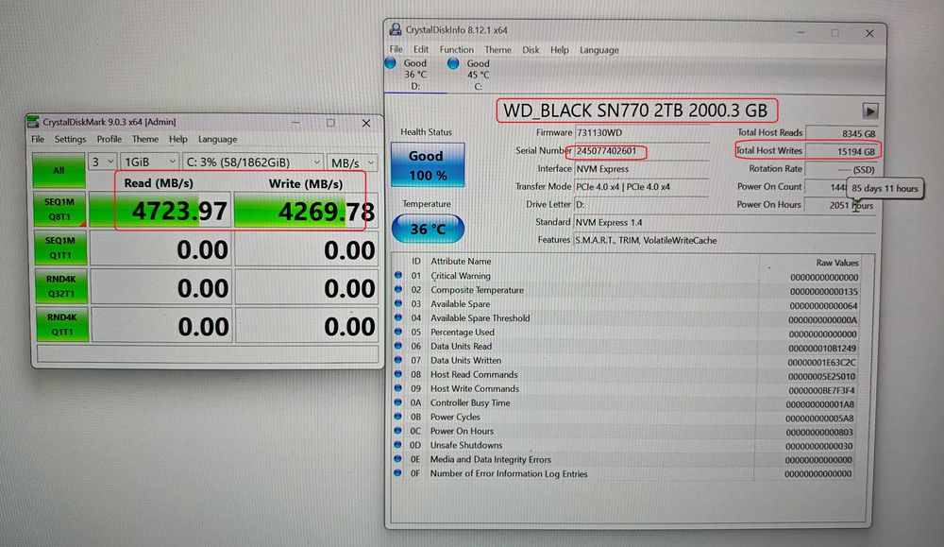Click the Transfer Mode field PCIe 4.0 x4

[642, 187]
